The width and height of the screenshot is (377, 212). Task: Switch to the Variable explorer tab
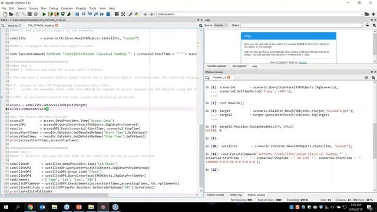coord(217,66)
